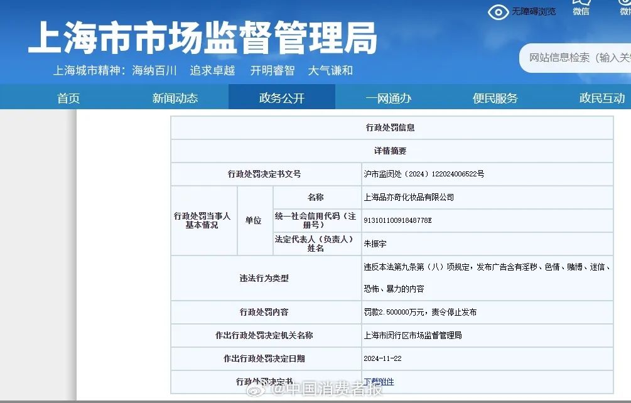This screenshot has height=403, width=631.
Task: Select 详情摘要 header row
Action: (392, 151)
